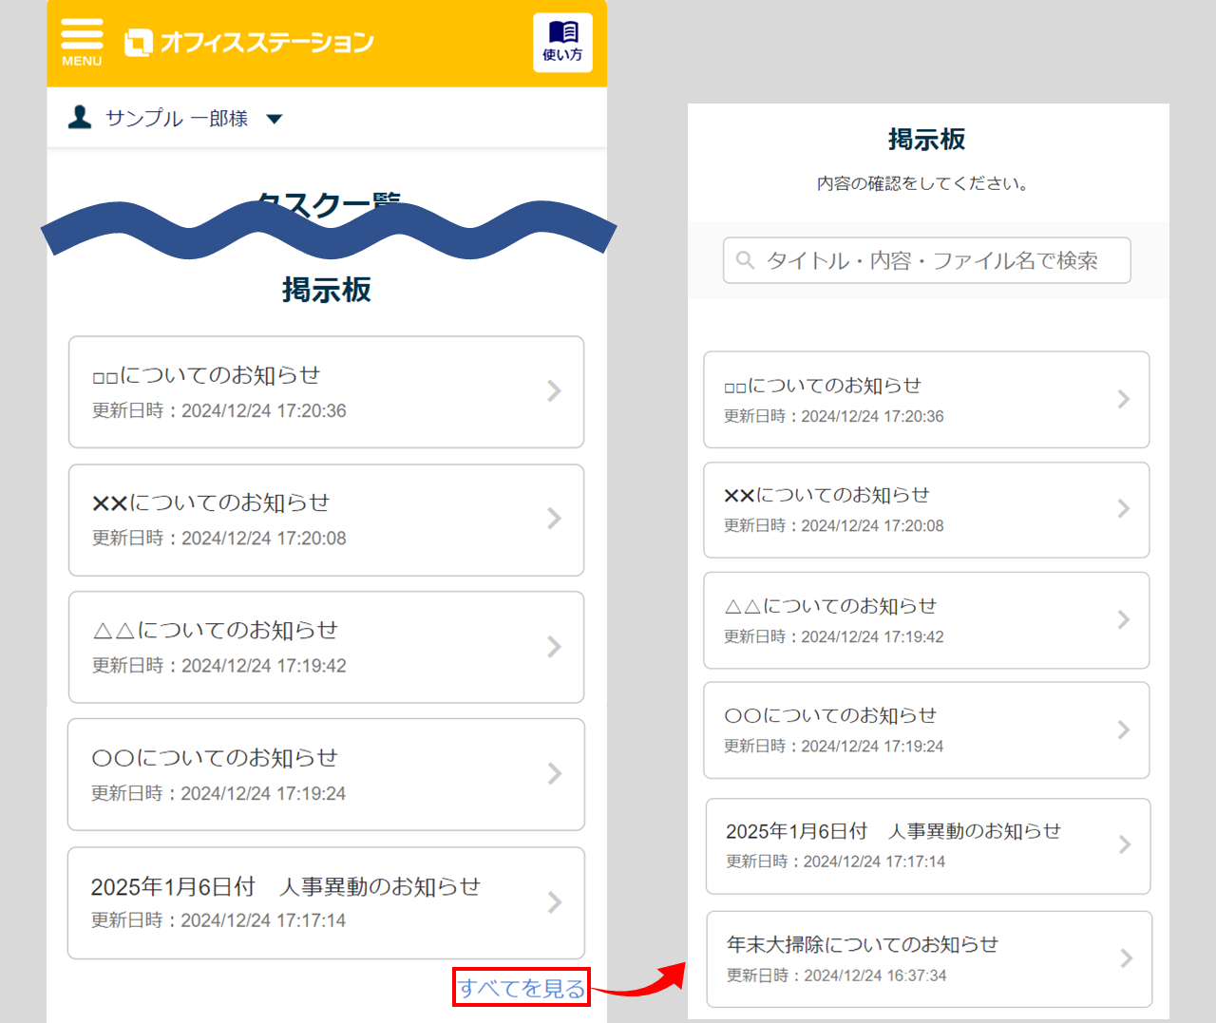Open 年末大掃除についてのお知らせ notice

pyautogui.click(x=912, y=958)
